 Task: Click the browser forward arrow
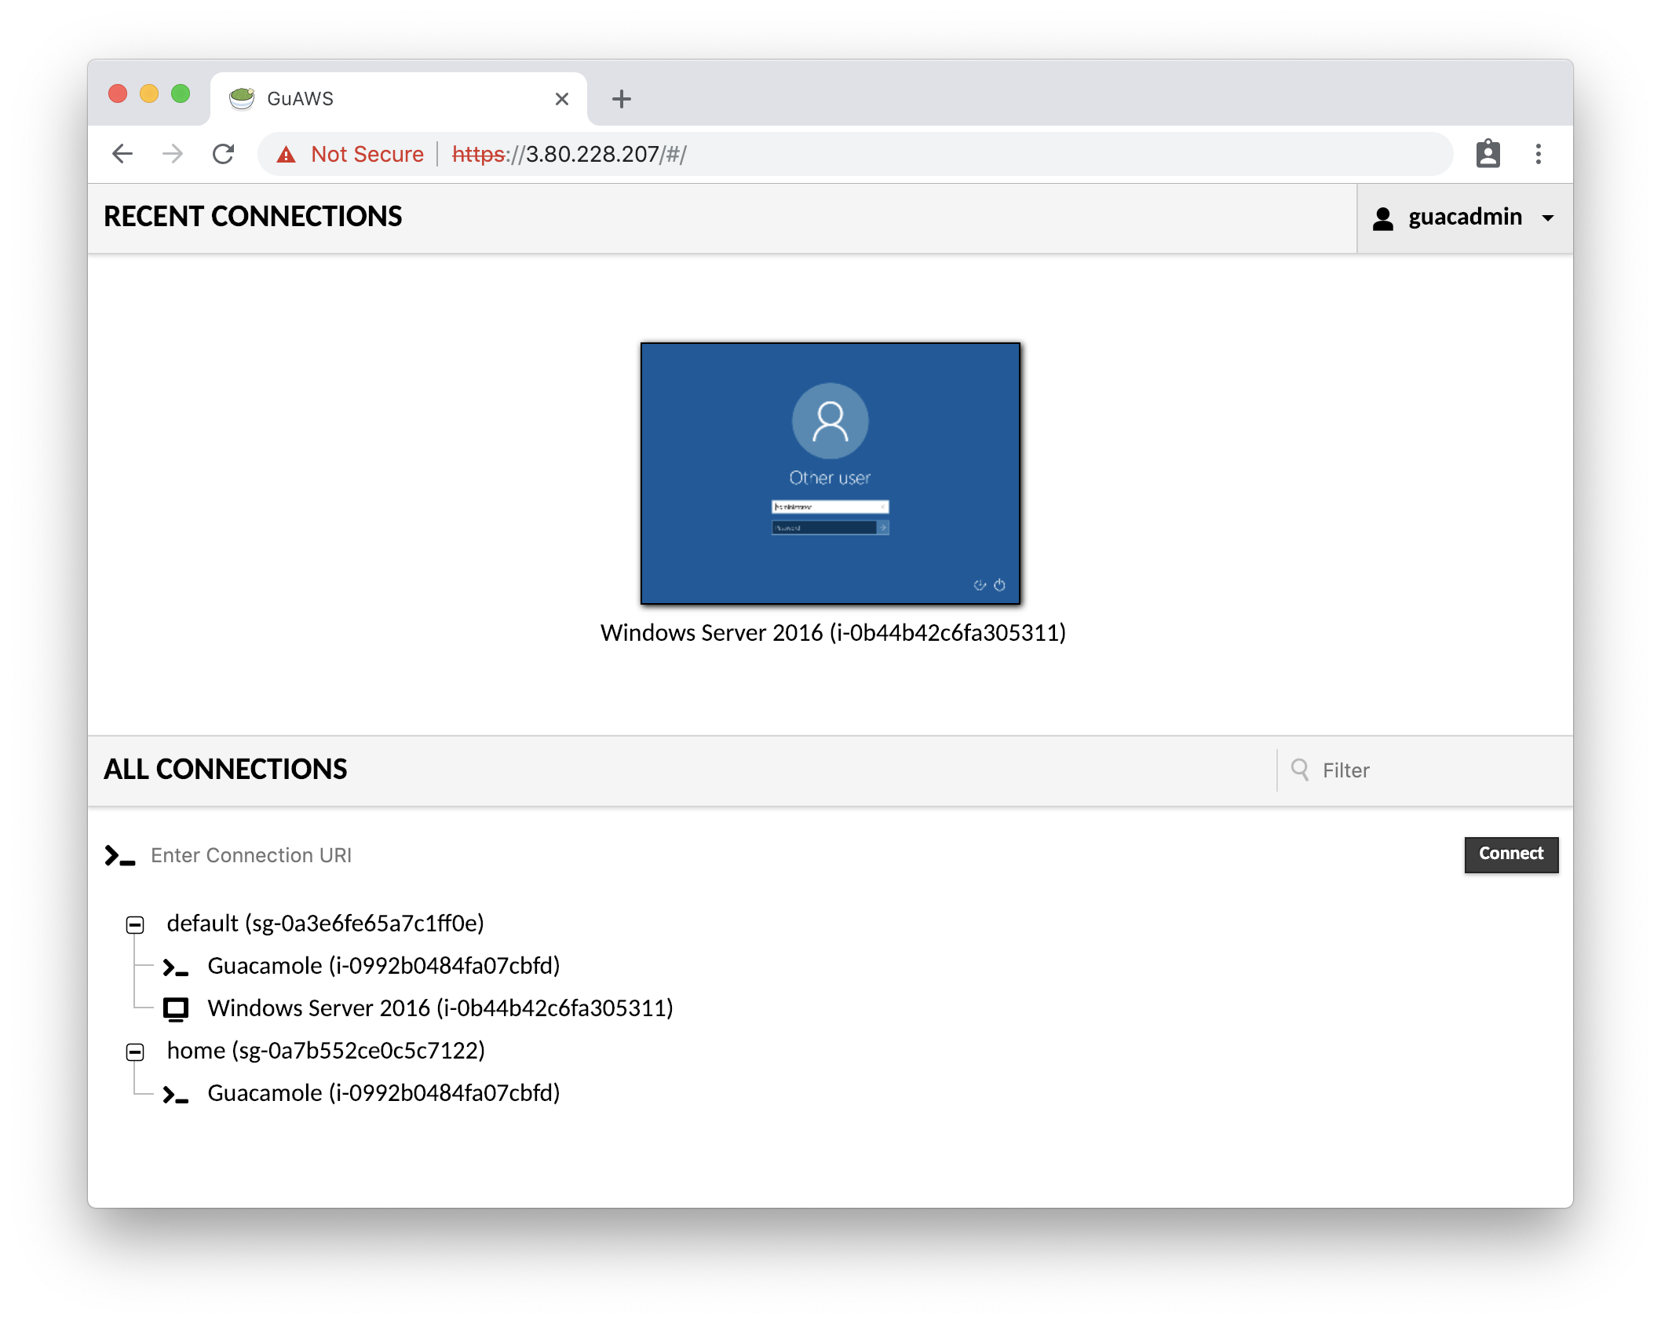(173, 154)
